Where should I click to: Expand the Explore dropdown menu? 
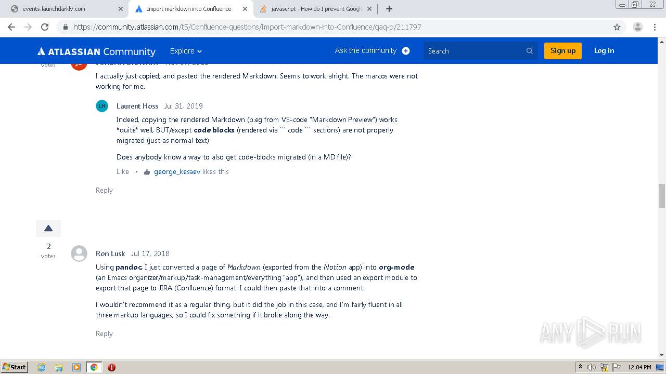click(x=186, y=51)
